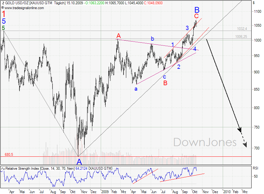Screen dimensions: 264x194
Task: Click the 900 price axis label
Action: (x=257, y=72)
